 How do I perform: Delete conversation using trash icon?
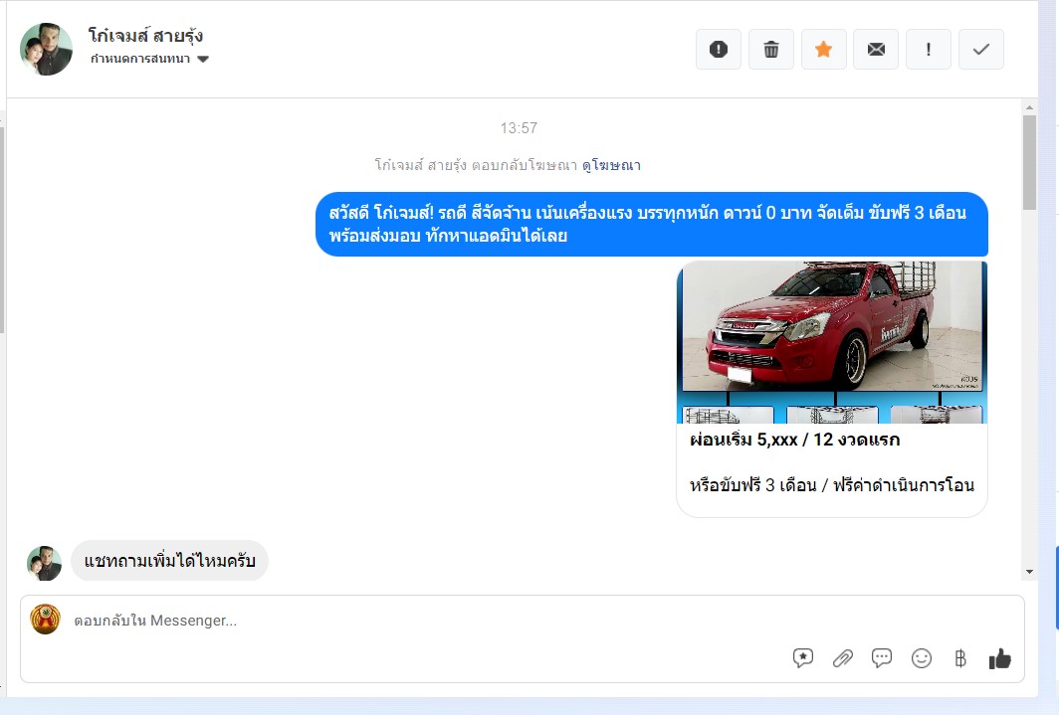[771, 50]
